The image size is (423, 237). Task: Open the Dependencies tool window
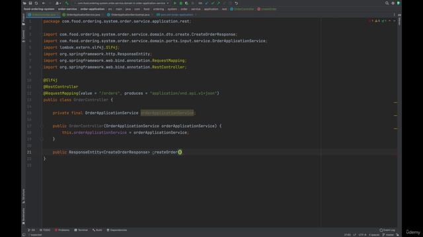coord(116,230)
